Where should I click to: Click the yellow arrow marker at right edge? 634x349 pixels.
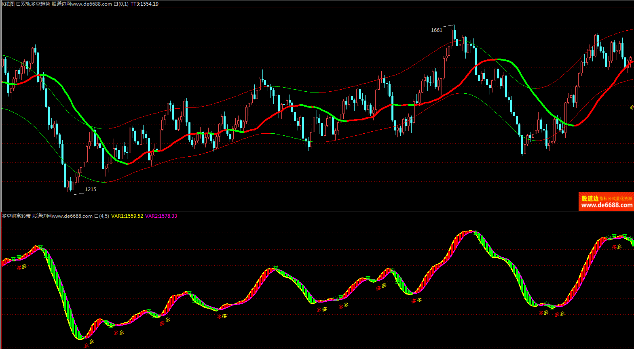coord(632,107)
